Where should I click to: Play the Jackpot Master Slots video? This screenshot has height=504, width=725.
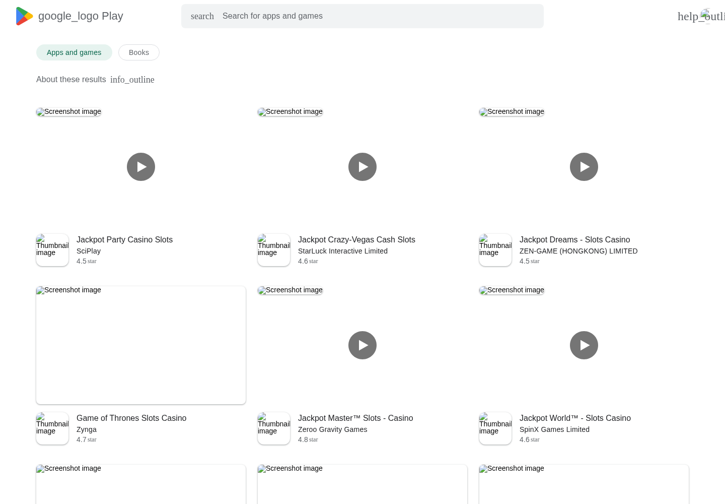click(362, 345)
